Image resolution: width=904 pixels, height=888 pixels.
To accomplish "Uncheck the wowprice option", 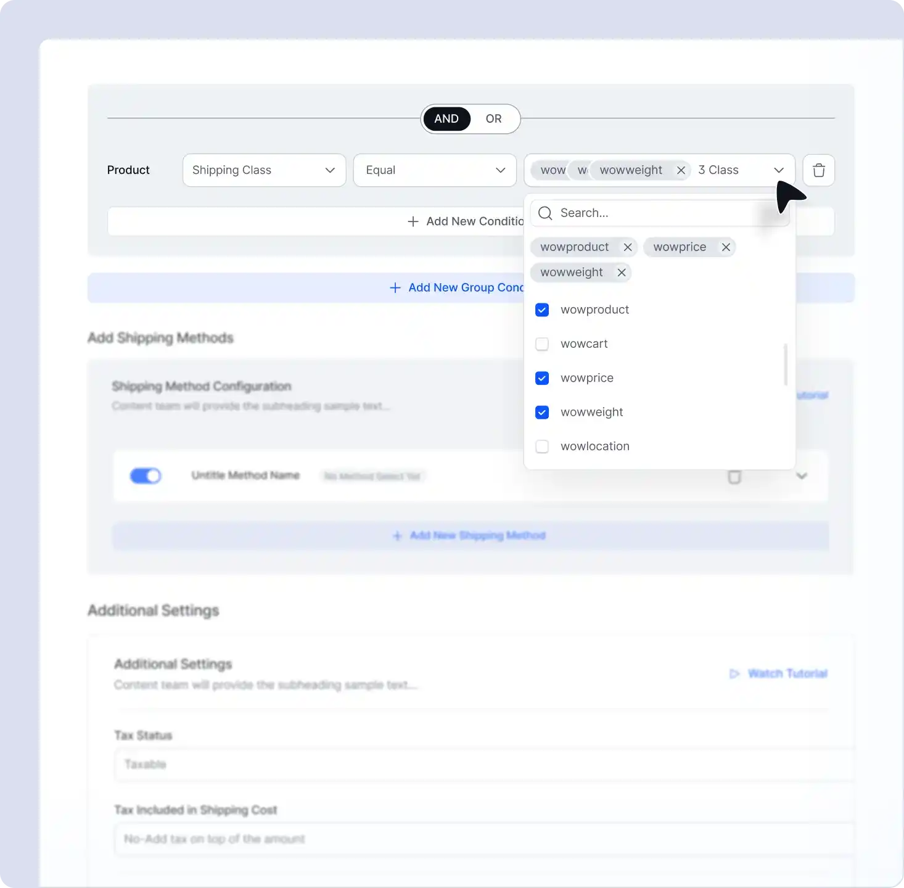I will click(x=542, y=378).
